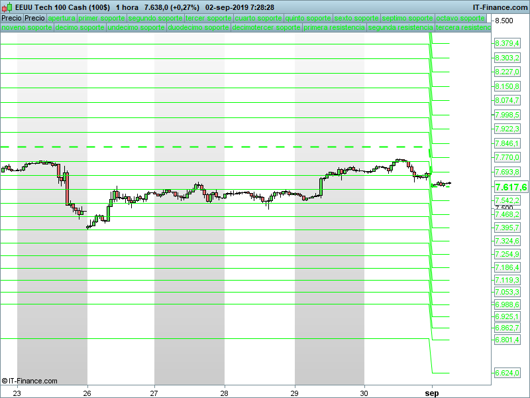Click the IT-Finance.com link at top right
The width and height of the screenshot is (530, 398).
pyautogui.click(x=500, y=7)
